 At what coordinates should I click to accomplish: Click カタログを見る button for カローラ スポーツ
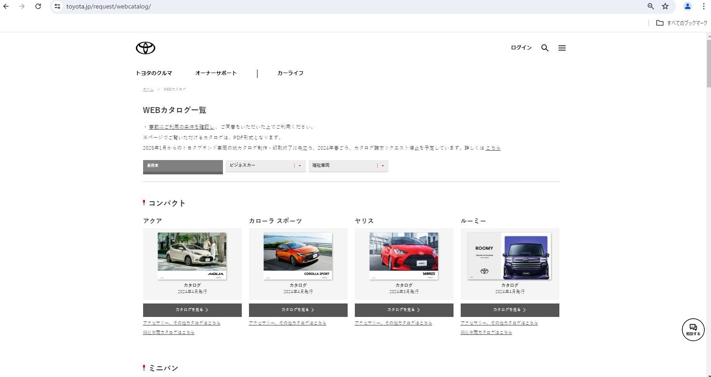pos(298,310)
